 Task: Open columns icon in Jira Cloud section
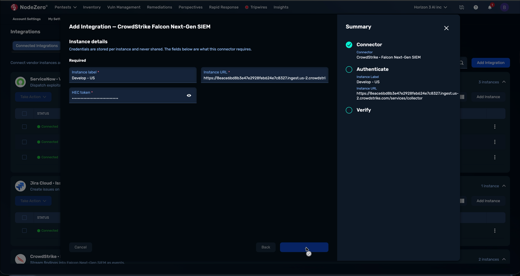click(x=462, y=201)
